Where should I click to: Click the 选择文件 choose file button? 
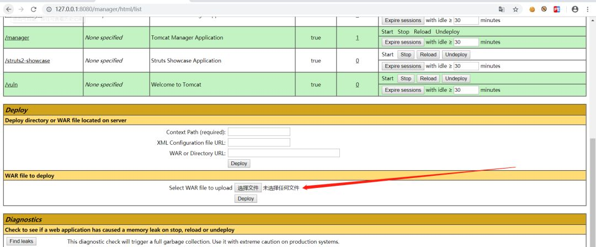[248, 188]
